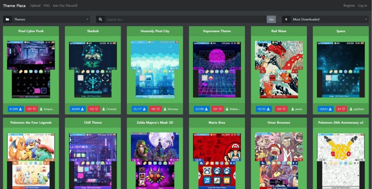Open Pokemon the Four Legends title
The width and height of the screenshot is (372, 189).
click(31, 123)
